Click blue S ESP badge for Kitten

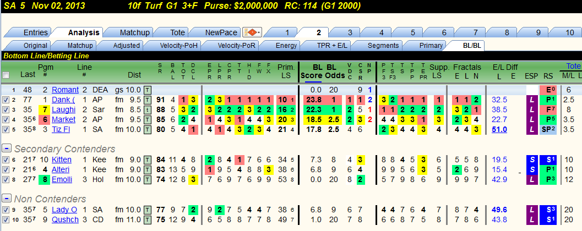point(532,160)
